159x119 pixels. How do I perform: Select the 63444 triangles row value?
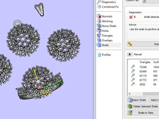(x=143, y=71)
